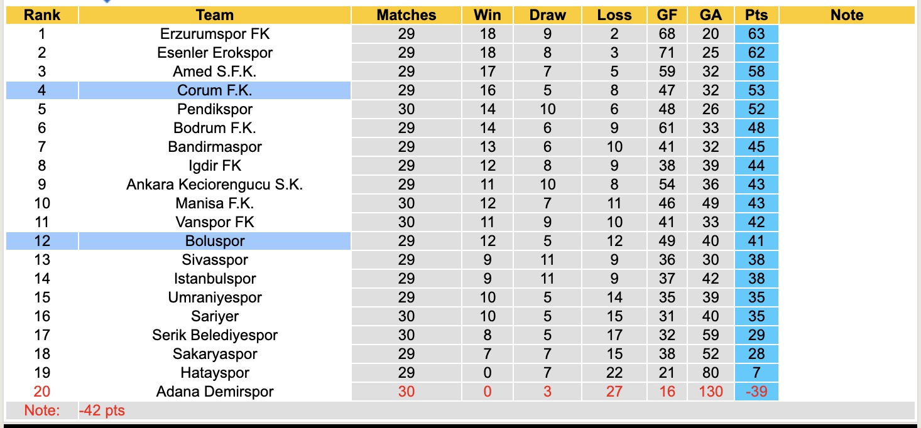Click the Note column header
Viewport: 921px width, 428px height.
846,15
